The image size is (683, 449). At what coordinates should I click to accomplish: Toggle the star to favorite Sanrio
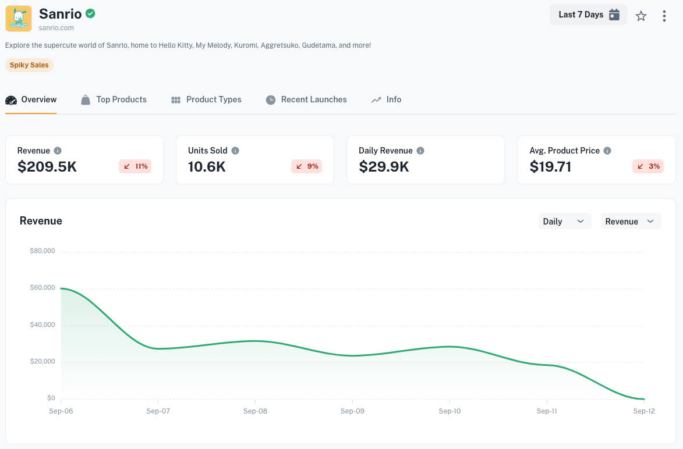click(x=641, y=16)
